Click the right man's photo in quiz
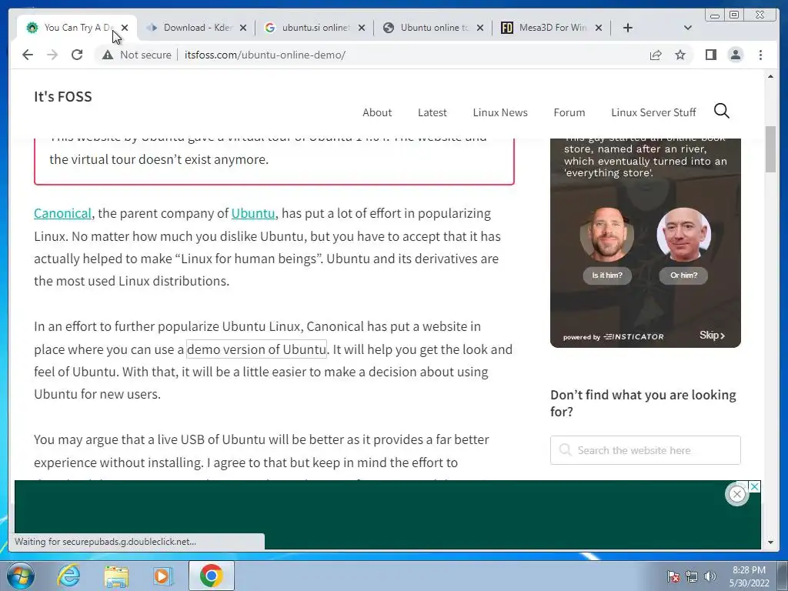Image resolution: width=788 pixels, height=591 pixels. pos(684,235)
